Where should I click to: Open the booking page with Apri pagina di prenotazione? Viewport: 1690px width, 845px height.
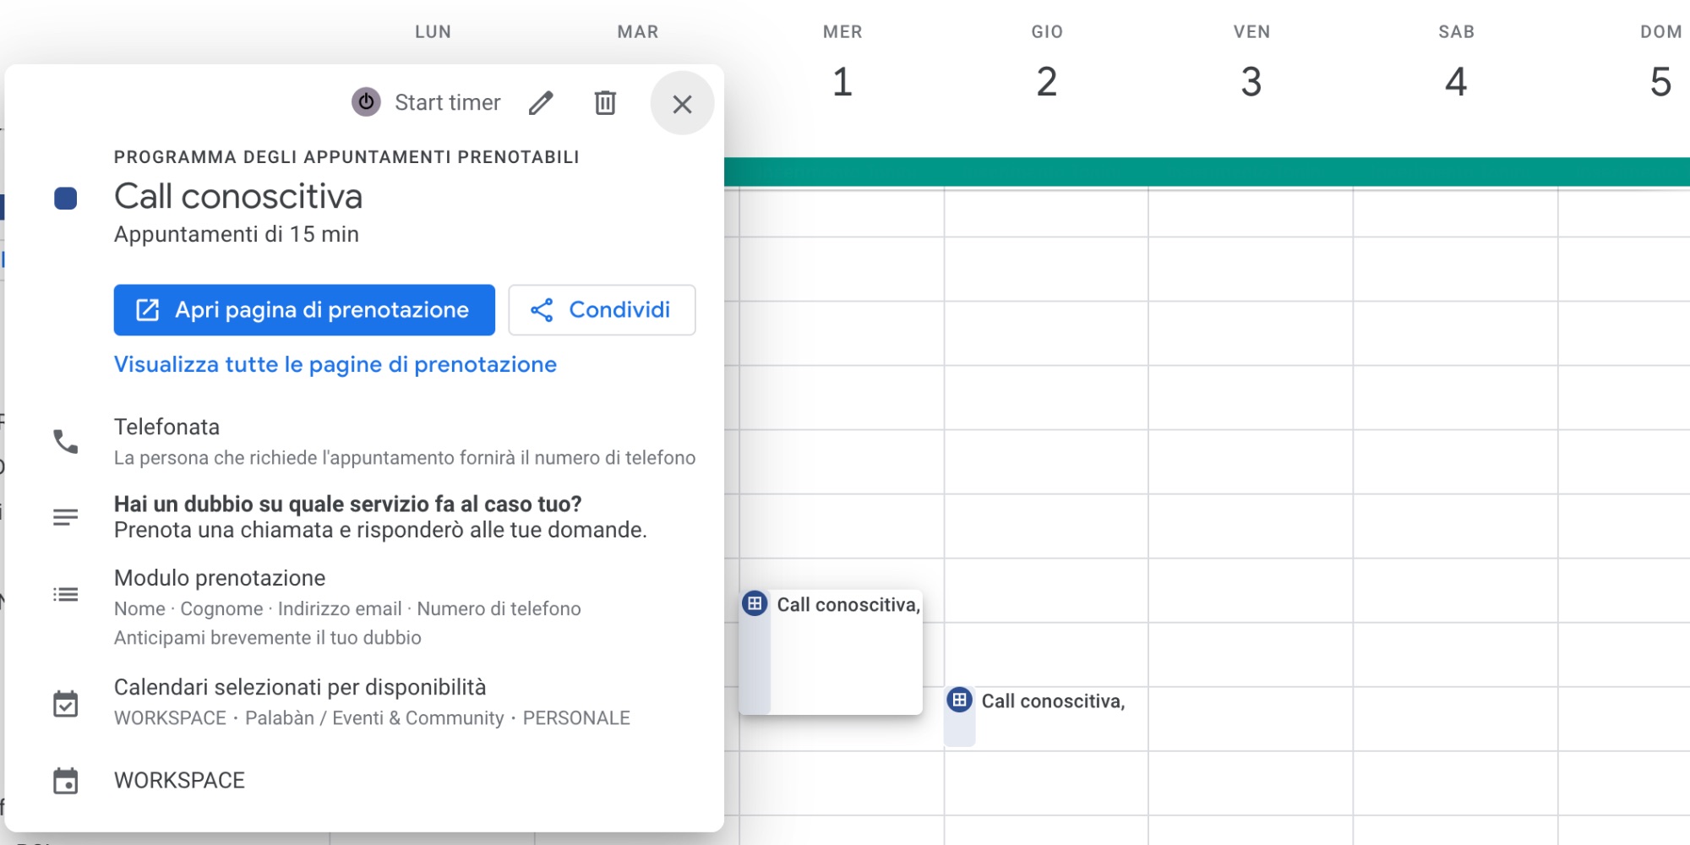click(x=304, y=310)
